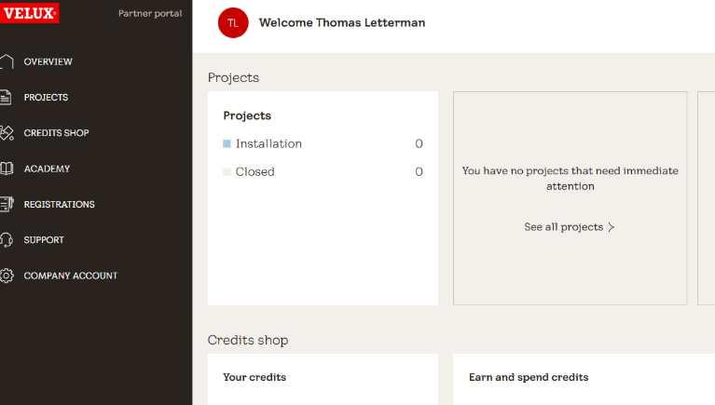This screenshot has width=715, height=405.
Task: Navigate to Support section
Action: 44,240
